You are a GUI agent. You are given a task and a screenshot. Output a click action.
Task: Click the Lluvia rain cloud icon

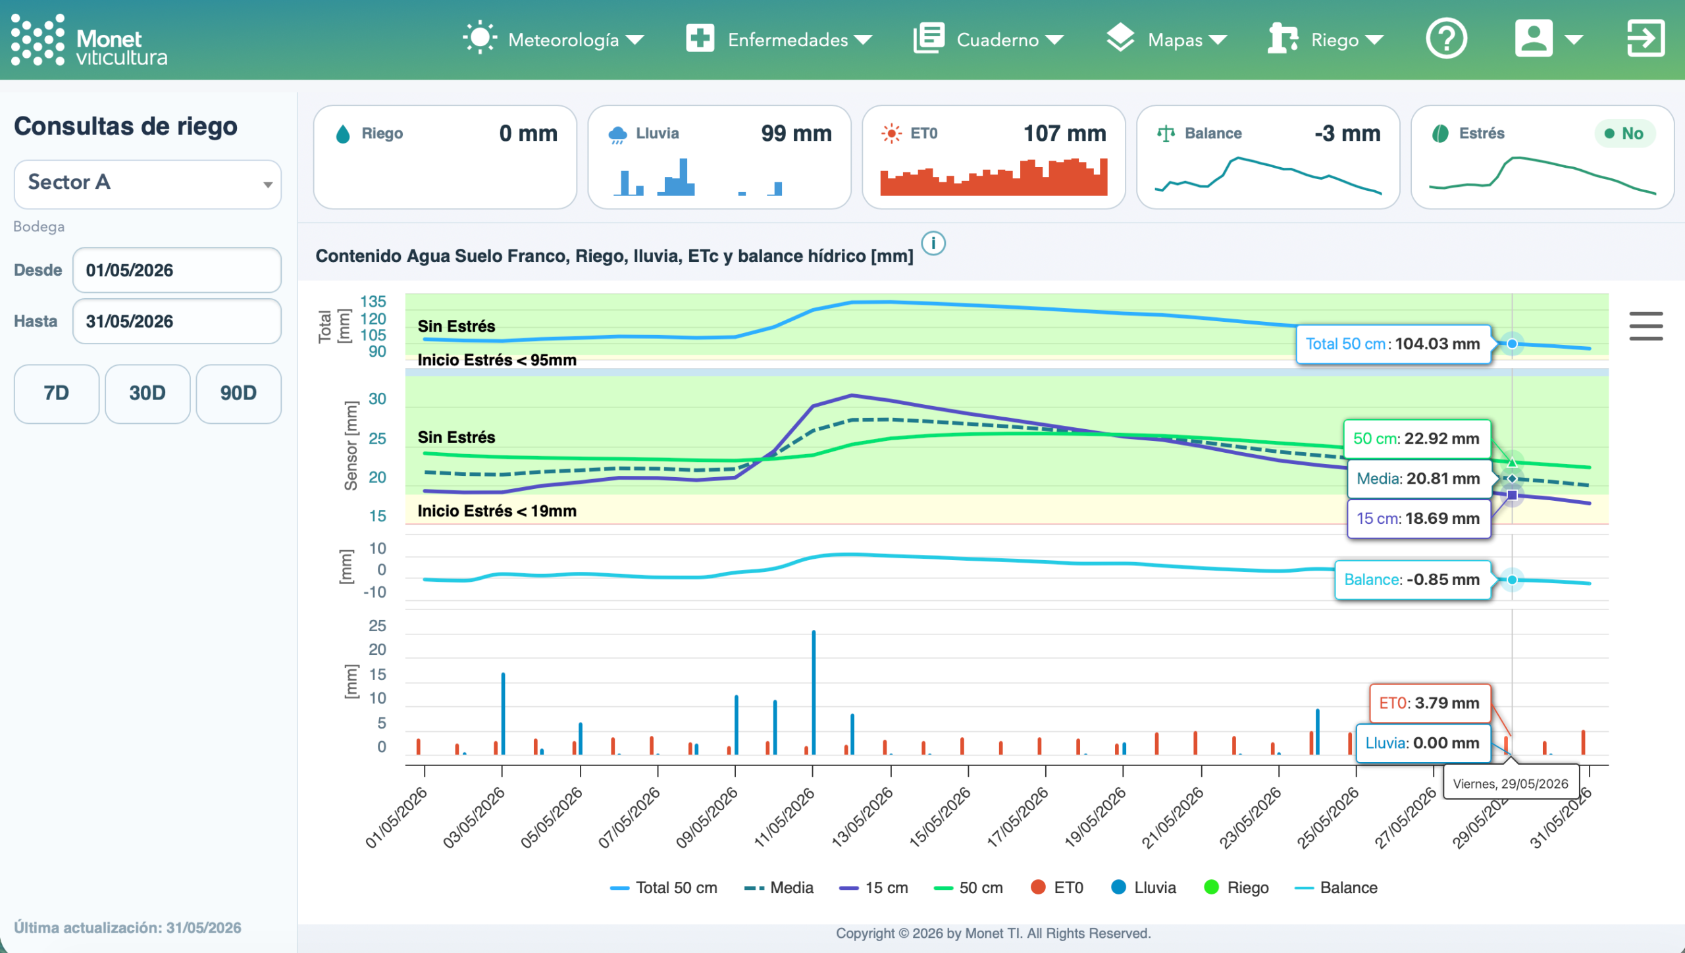[617, 134]
